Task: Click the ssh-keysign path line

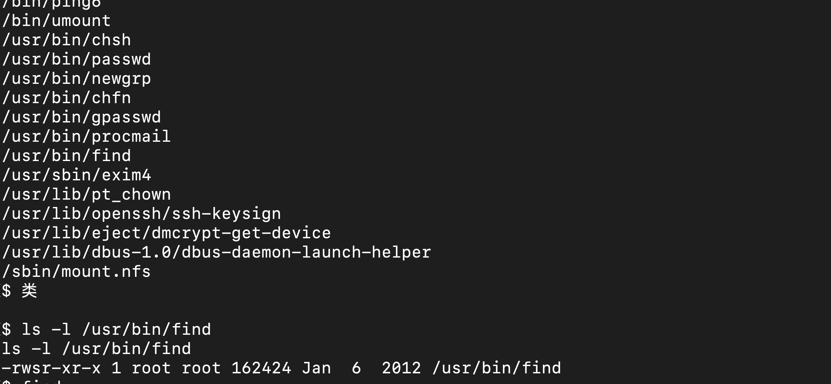Action: pyautogui.click(x=141, y=214)
